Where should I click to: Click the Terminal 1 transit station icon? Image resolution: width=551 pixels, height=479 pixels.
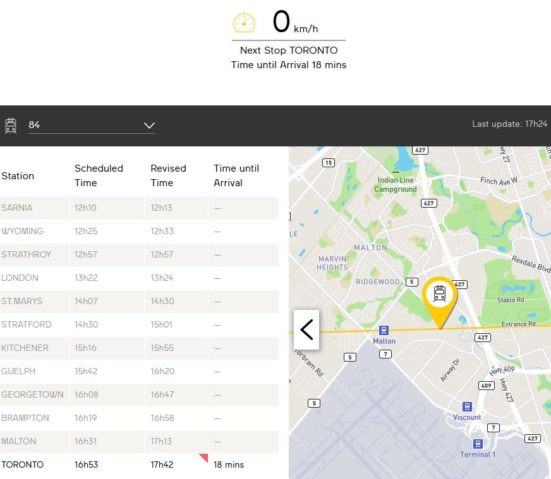pos(478,444)
